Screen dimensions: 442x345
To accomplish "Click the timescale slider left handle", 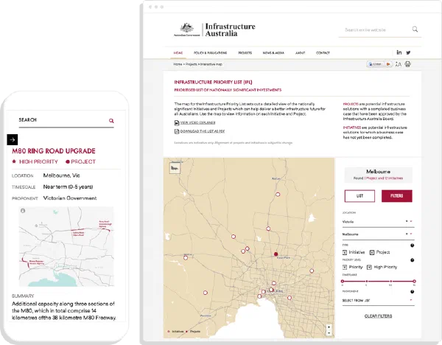I will [x=343, y=282].
